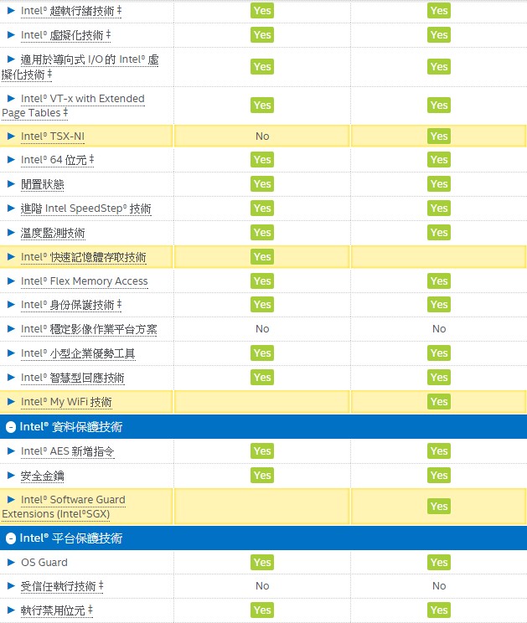The width and height of the screenshot is (527, 623).
Task: Expand the 快速記憶體存取技術 row arrow
Action: coord(11,257)
